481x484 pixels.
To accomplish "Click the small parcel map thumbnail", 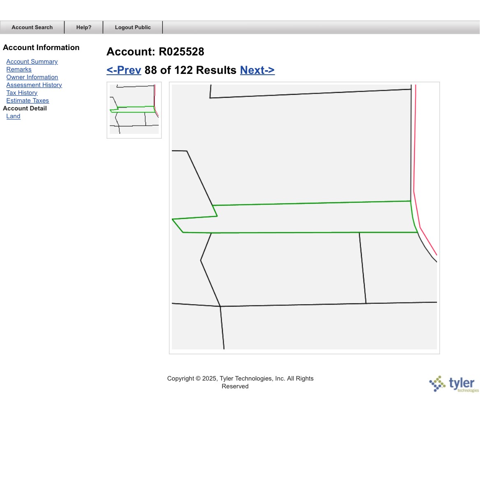I will (x=134, y=110).
